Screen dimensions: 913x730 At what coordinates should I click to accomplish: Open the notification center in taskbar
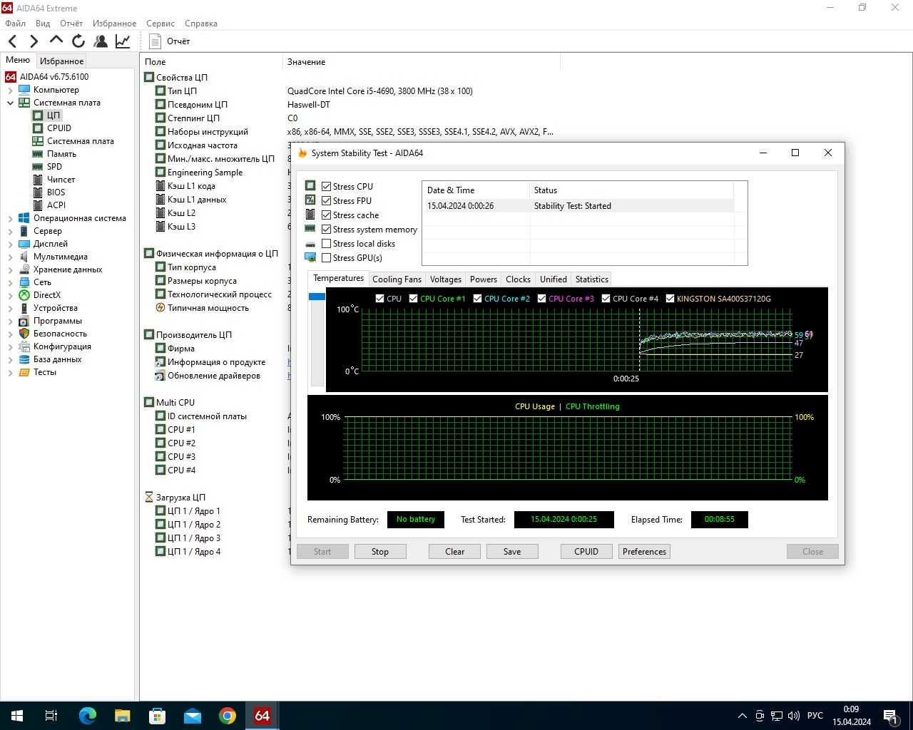pos(890,716)
